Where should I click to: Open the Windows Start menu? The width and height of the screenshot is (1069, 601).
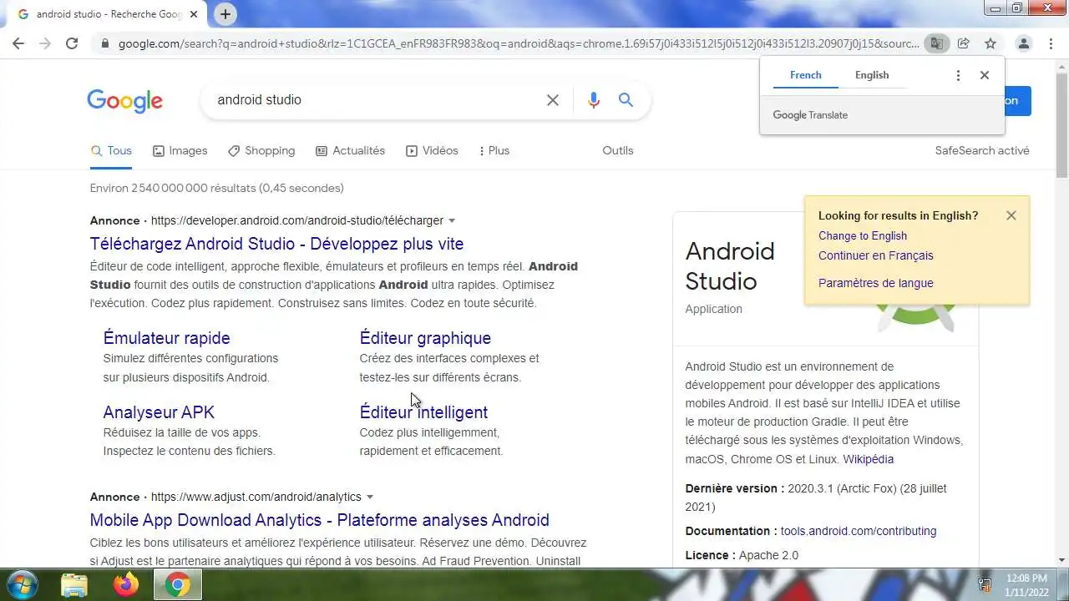[23, 584]
